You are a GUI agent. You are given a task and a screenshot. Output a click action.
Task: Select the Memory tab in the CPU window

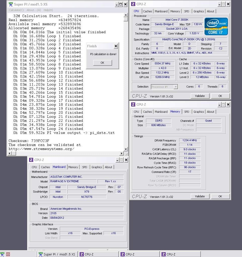pos(175,11)
